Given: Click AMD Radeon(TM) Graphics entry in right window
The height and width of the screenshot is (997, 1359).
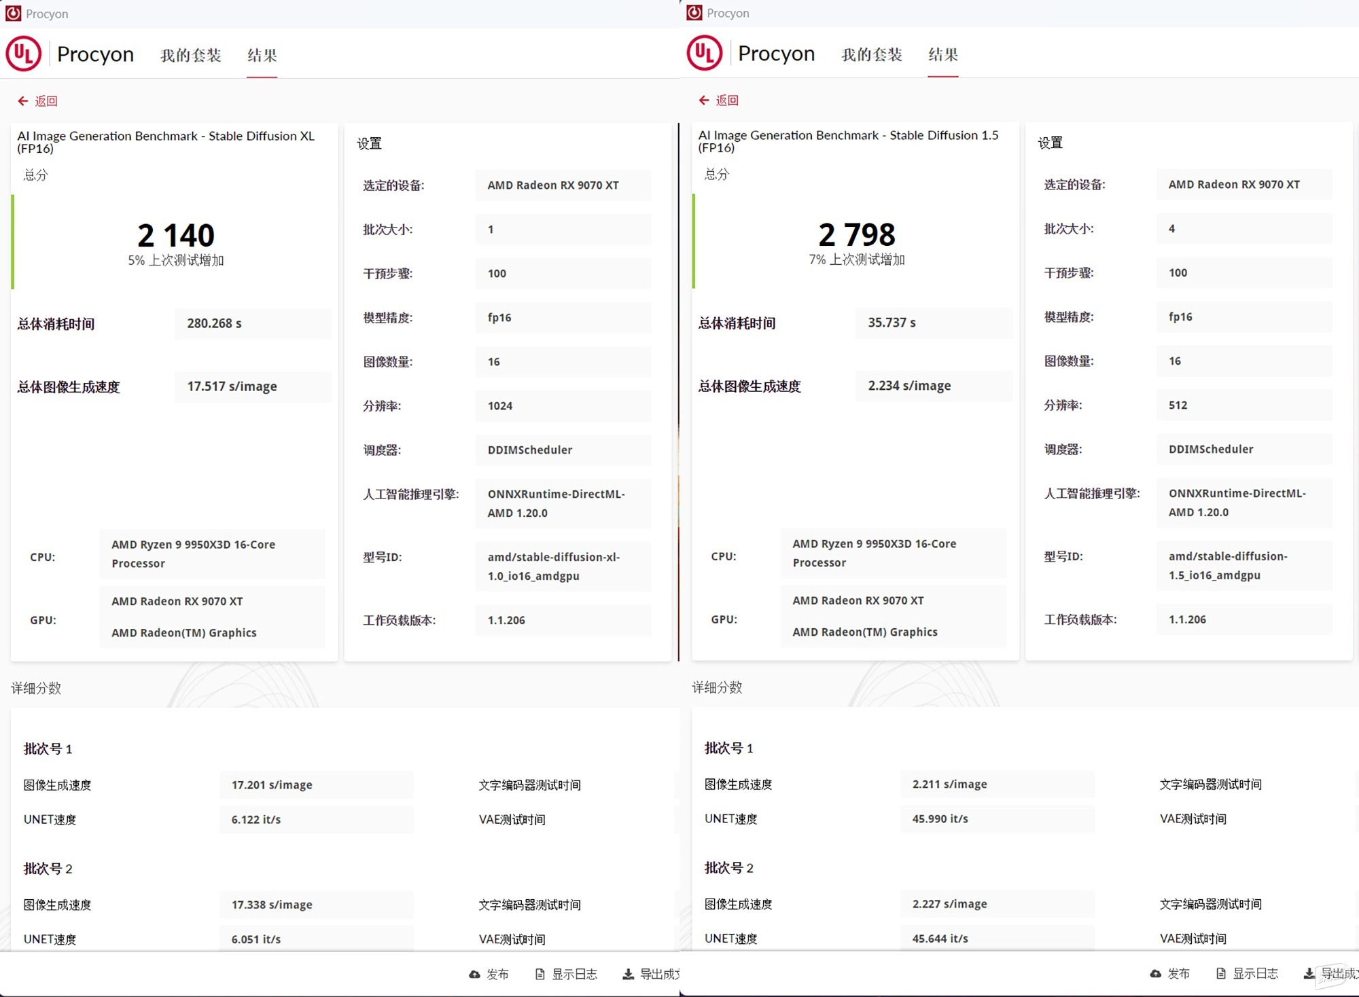Looking at the screenshot, I should click(865, 632).
